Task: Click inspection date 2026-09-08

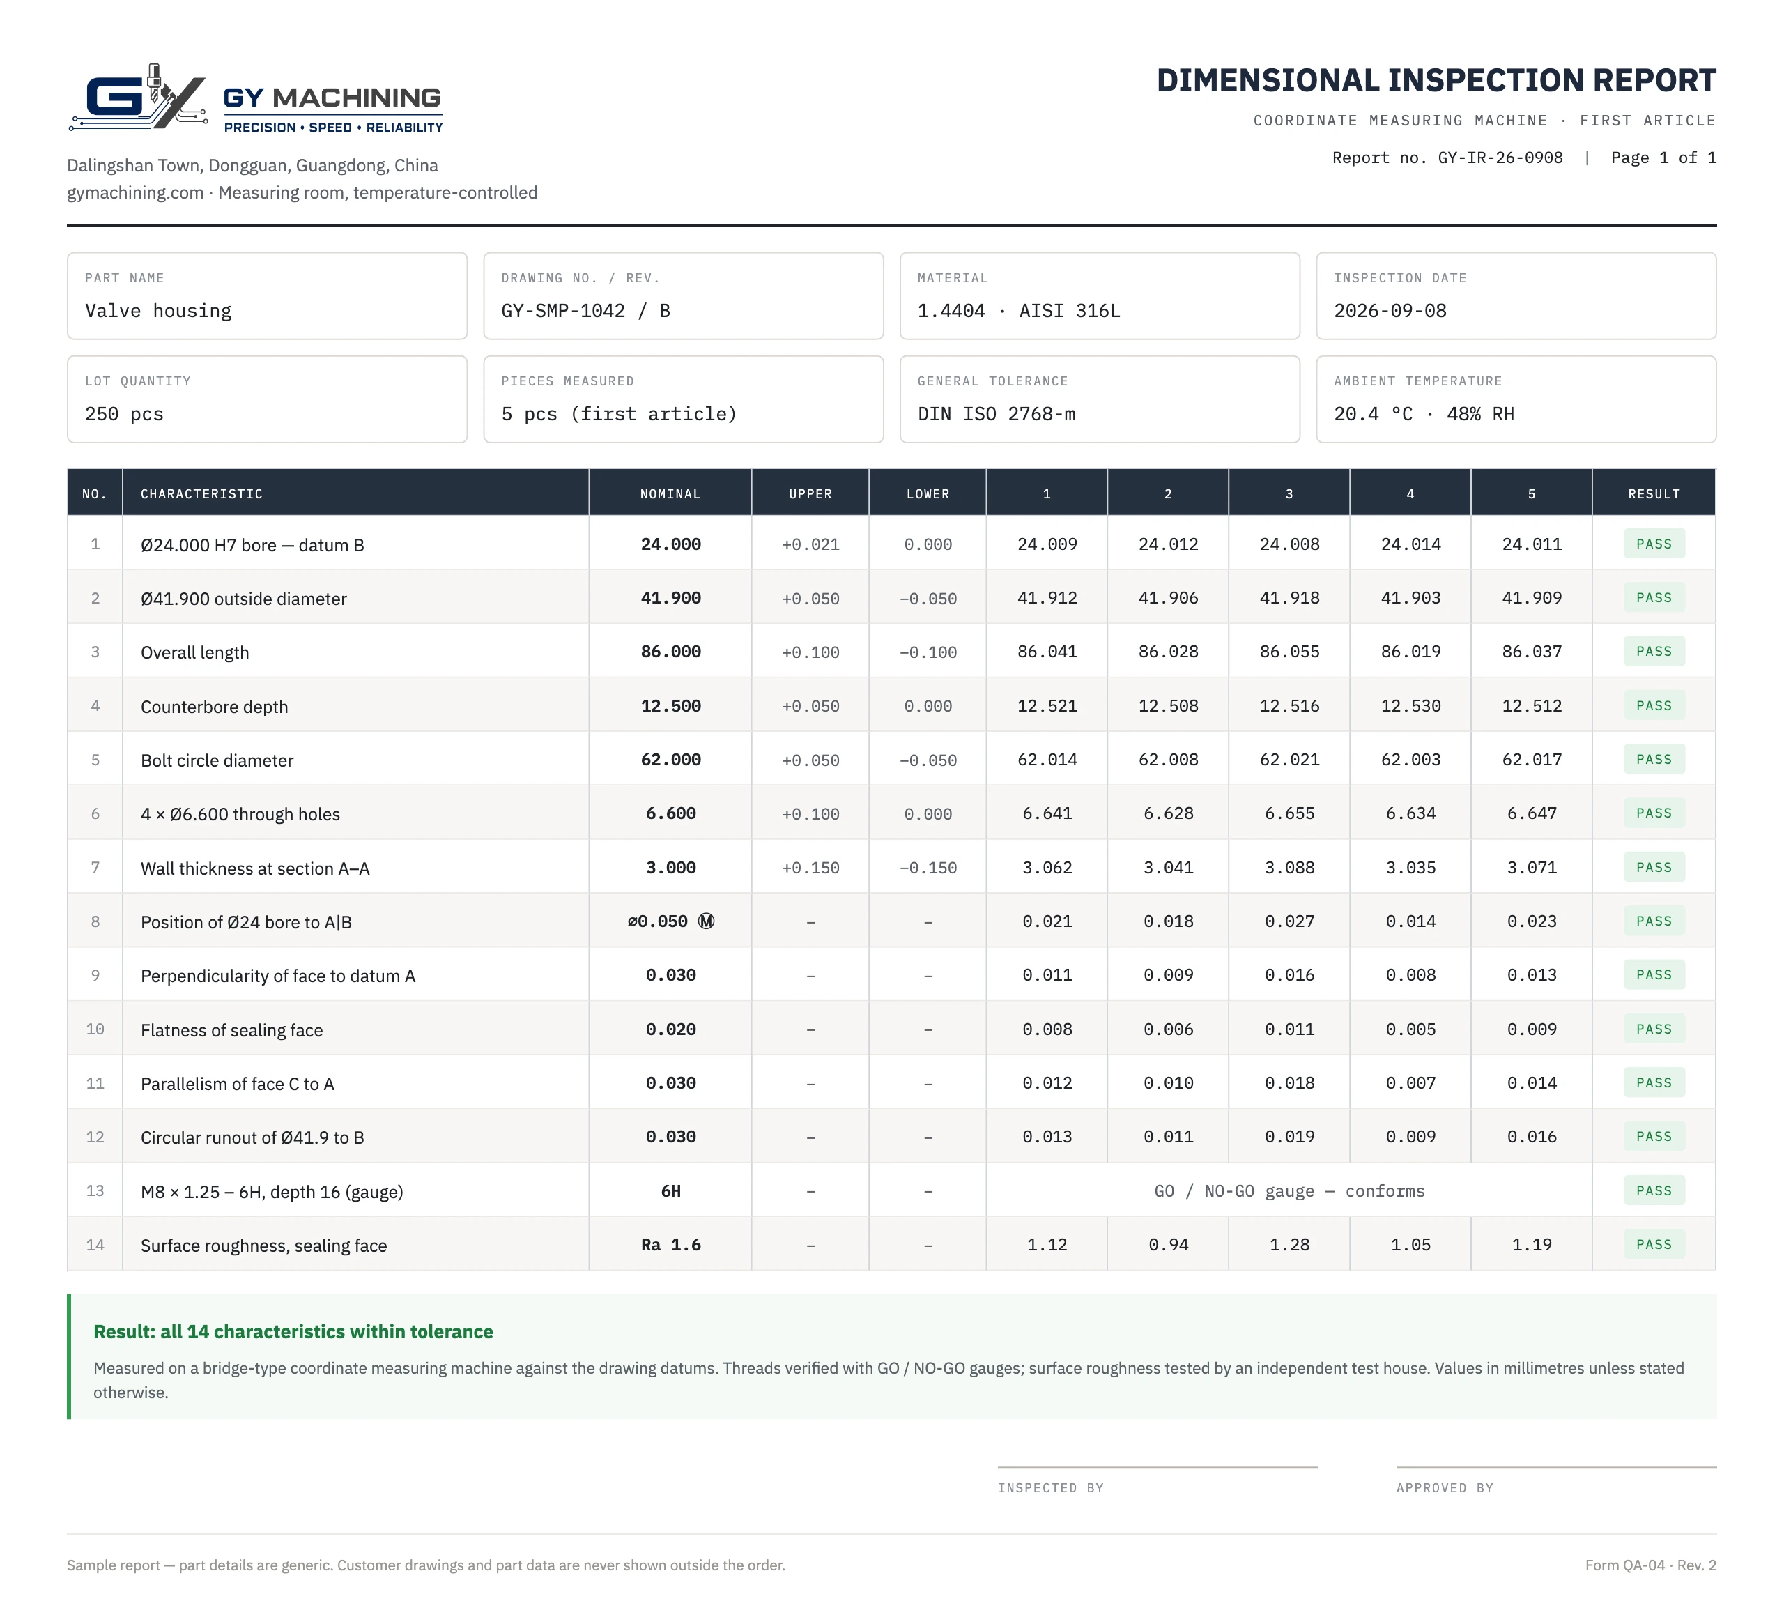Action: tap(1390, 311)
